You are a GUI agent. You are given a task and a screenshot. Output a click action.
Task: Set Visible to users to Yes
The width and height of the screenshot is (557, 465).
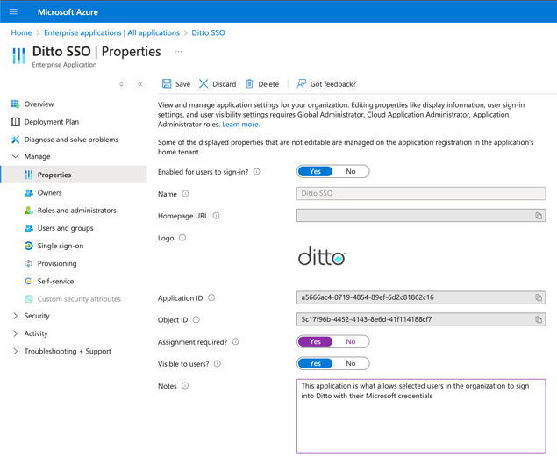point(315,363)
